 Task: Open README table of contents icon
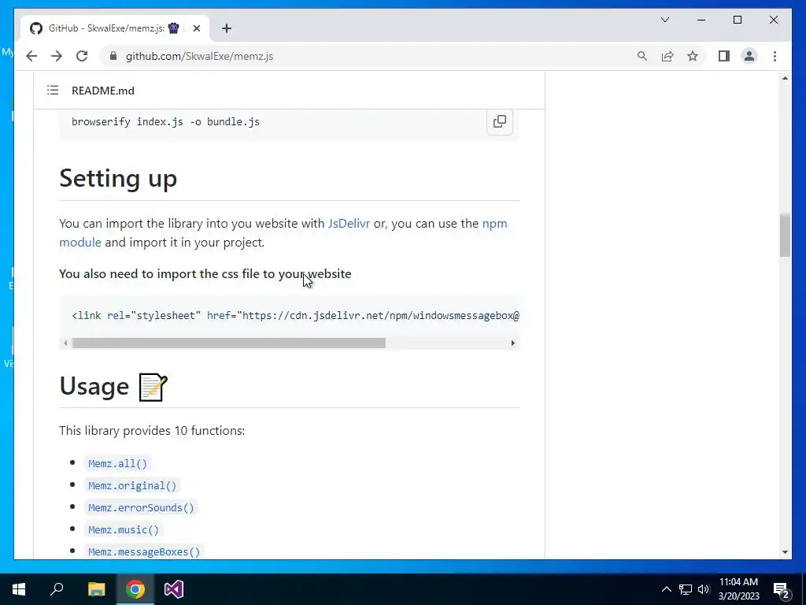pos(53,90)
